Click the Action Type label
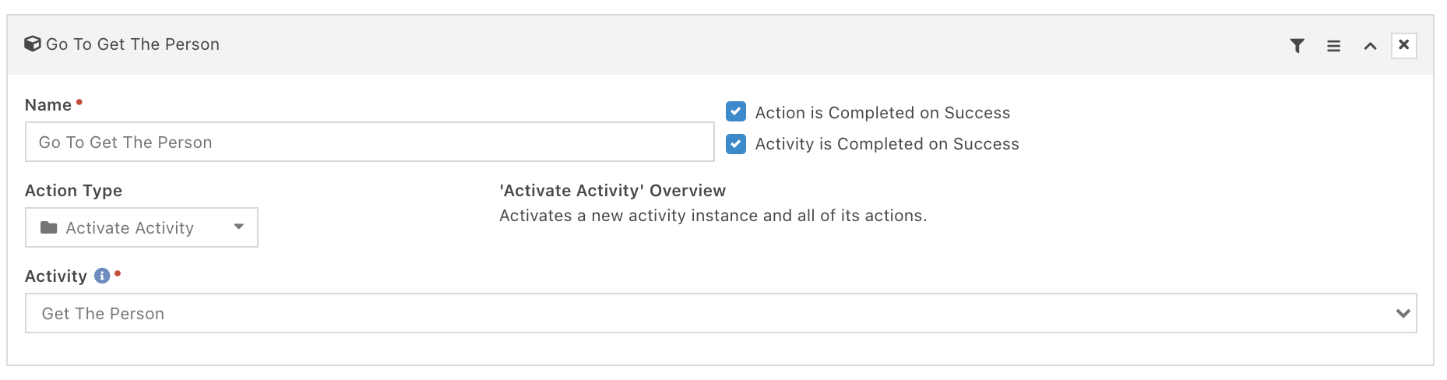This screenshot has height=380, width=1447. click(x=73, y=191)
